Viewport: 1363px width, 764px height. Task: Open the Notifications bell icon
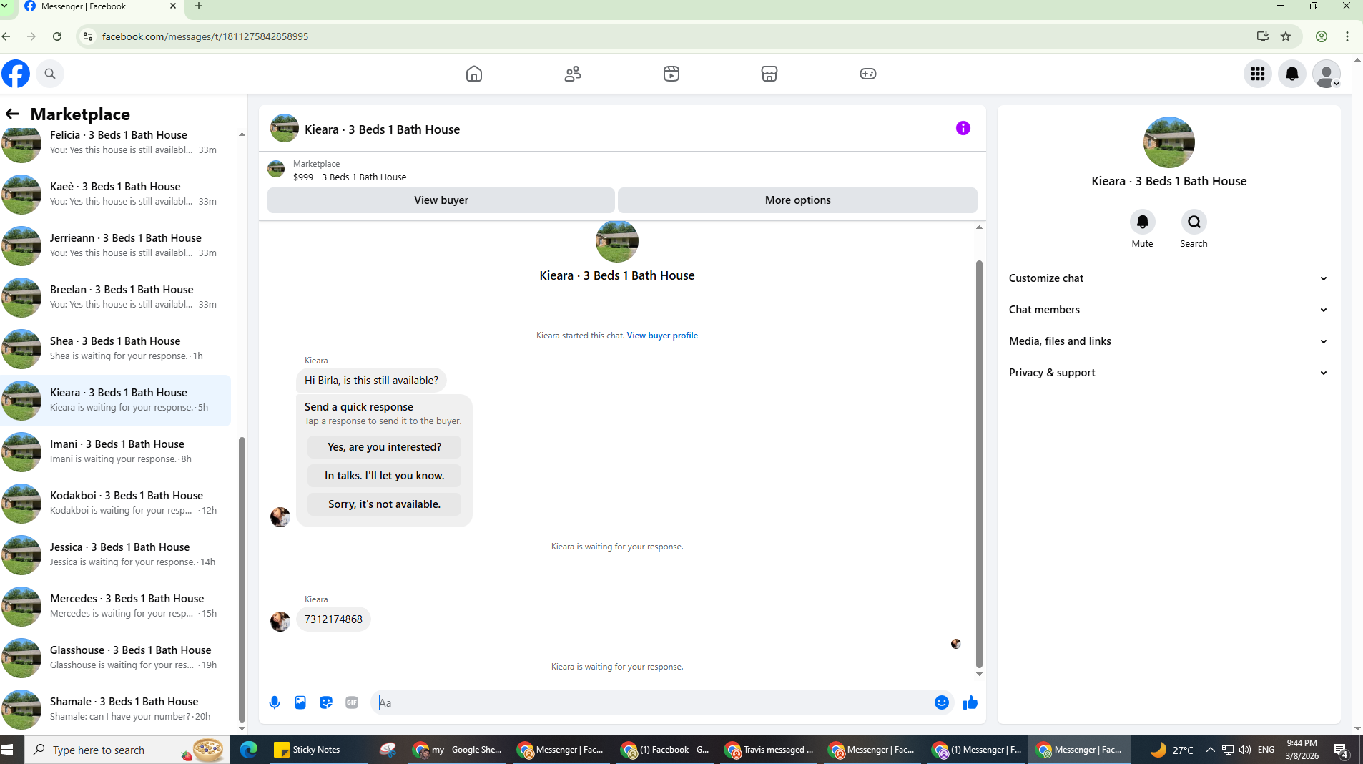pyautogui.click(x=1292, y=74)
